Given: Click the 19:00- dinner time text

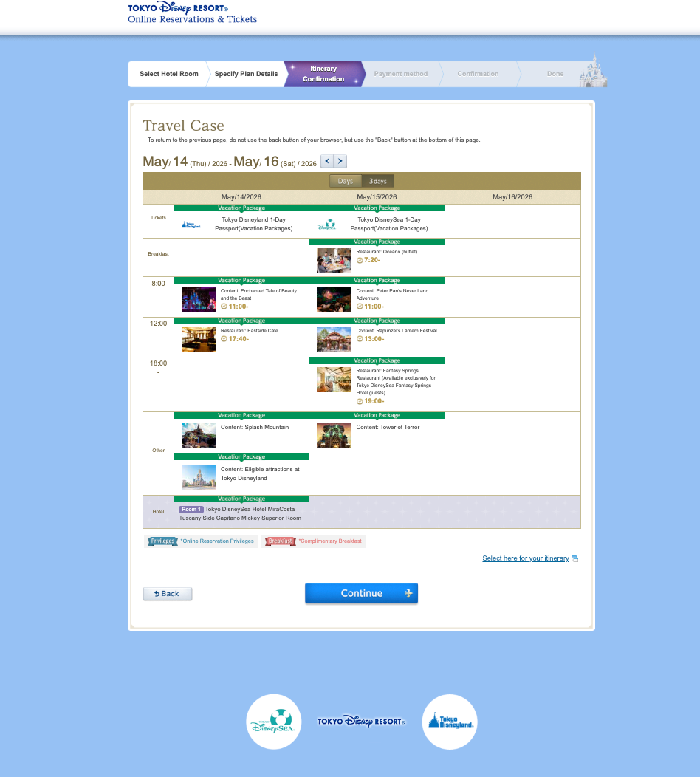Looking at the screenshot, I should tap(374, 401).
